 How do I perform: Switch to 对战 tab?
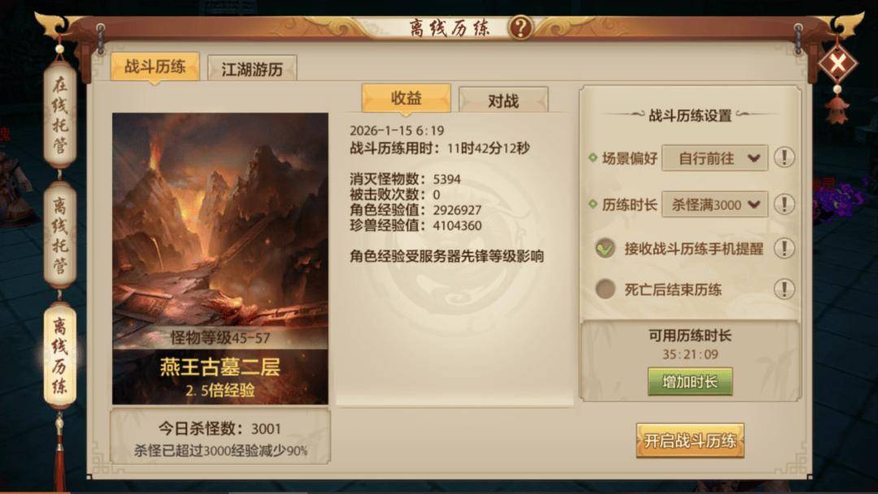pos(503,101)
